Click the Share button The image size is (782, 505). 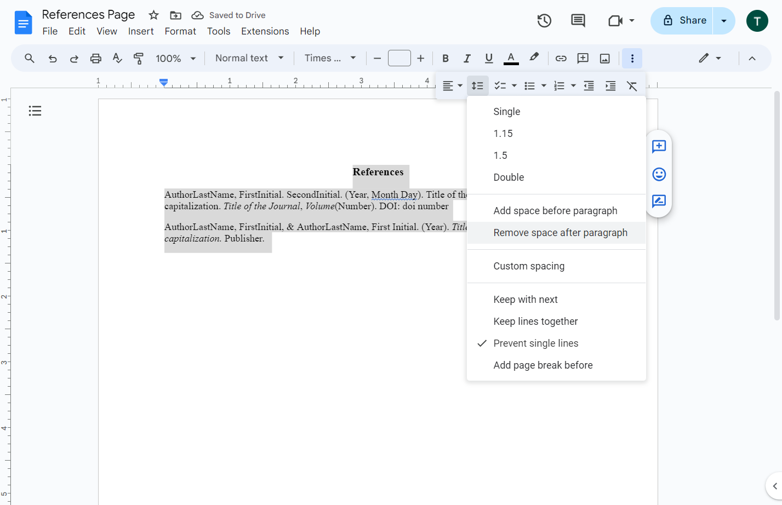[682, 21]
